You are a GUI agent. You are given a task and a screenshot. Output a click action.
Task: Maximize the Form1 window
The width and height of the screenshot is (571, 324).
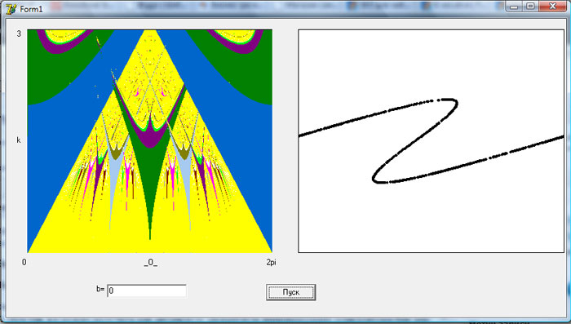pos(531,7)
